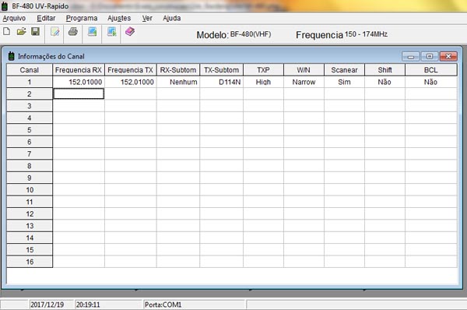Select row header for channel 14
This screenshot has height=310, width=467.
[x=30, y=238]
